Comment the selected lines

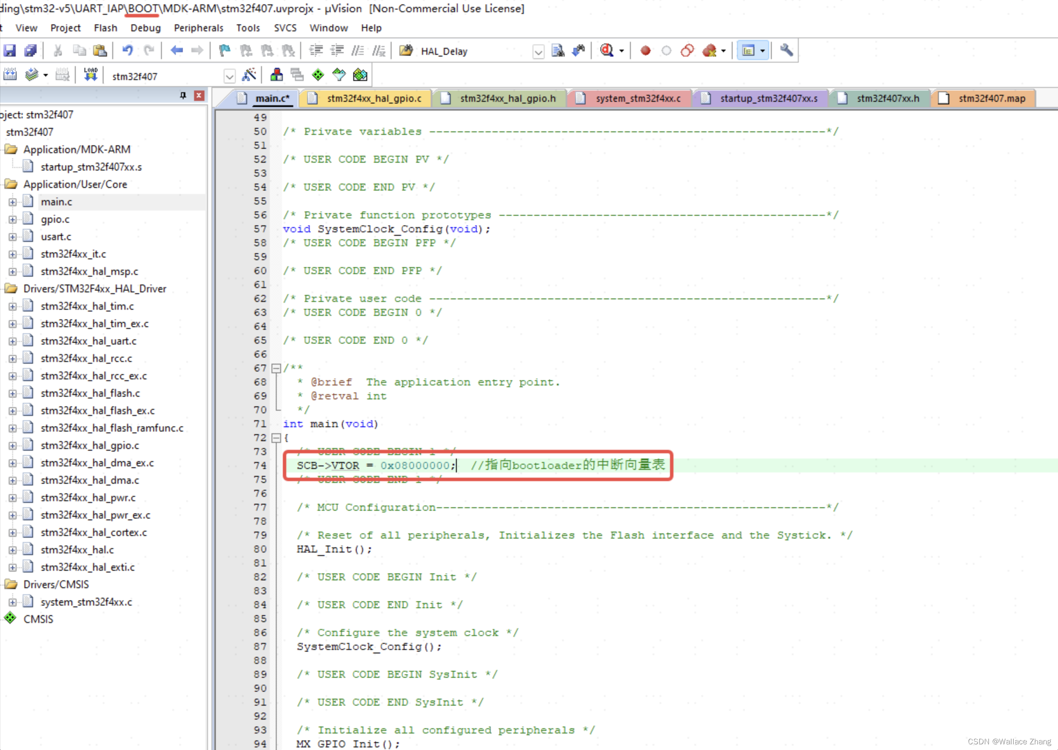357,51
